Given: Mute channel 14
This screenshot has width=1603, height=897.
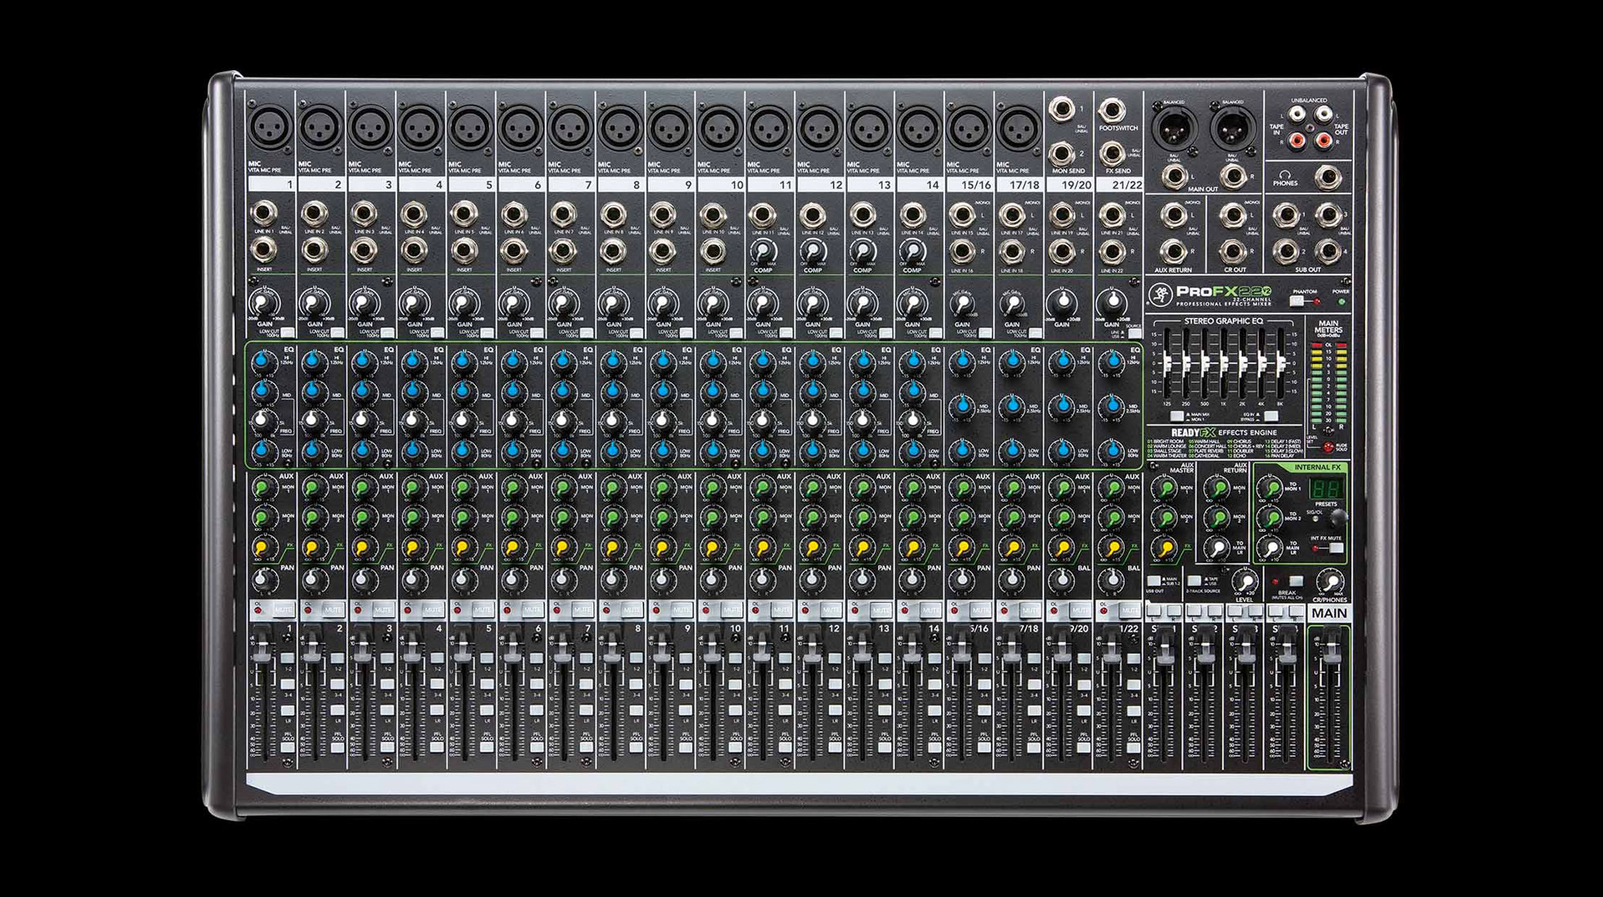Looking at the screenshot, I should pos(932,610).
